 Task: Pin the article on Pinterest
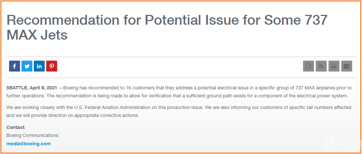point(52,66)
